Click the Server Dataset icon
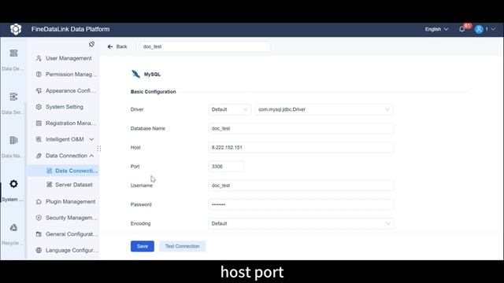 click(49, 185)
